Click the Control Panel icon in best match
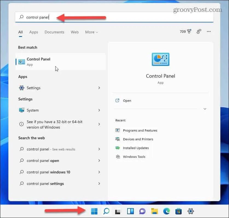 pos(21,62)
